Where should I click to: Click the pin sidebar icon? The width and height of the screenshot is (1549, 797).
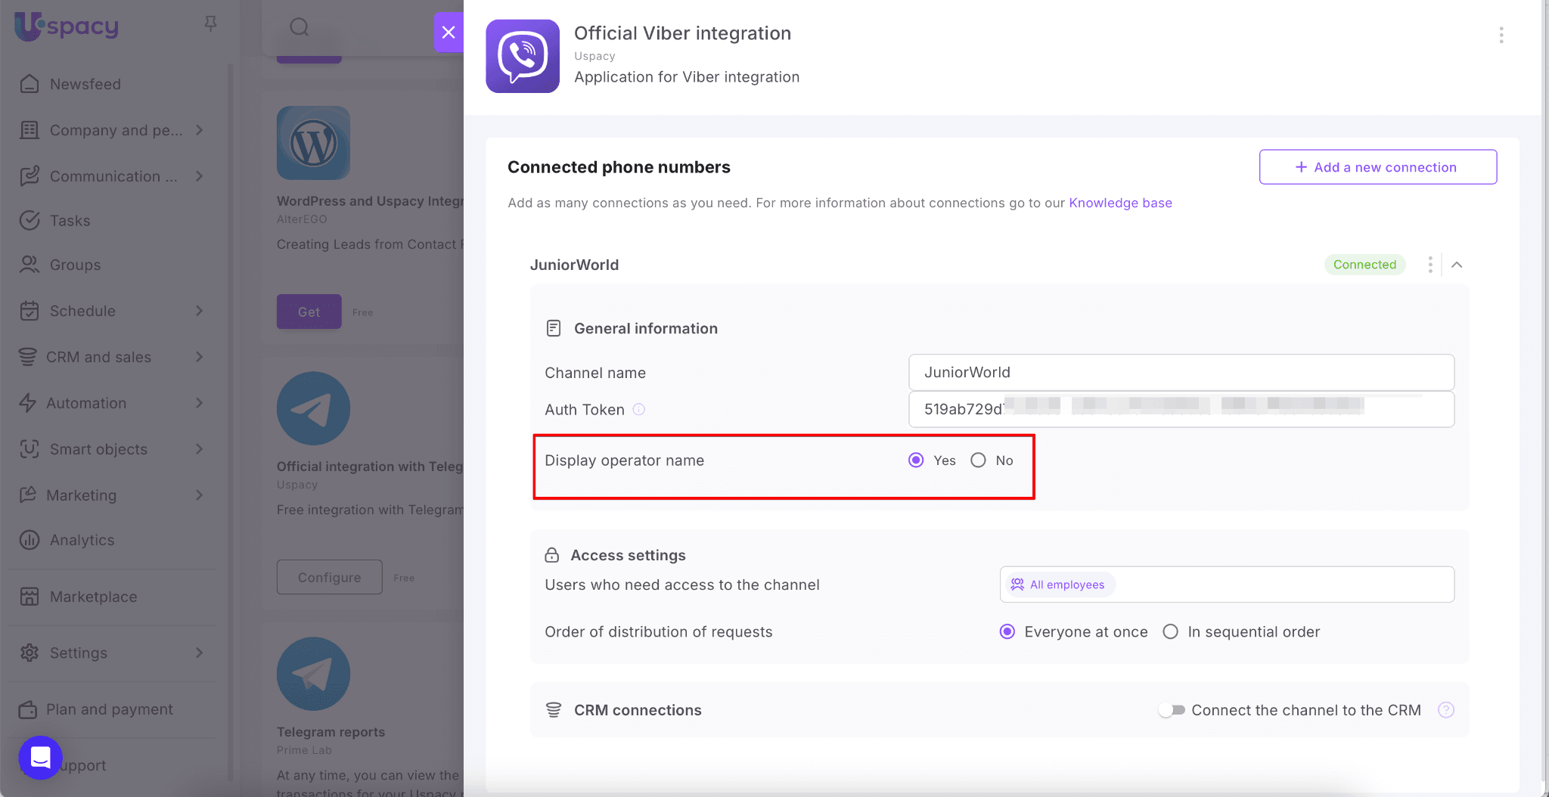211,24
